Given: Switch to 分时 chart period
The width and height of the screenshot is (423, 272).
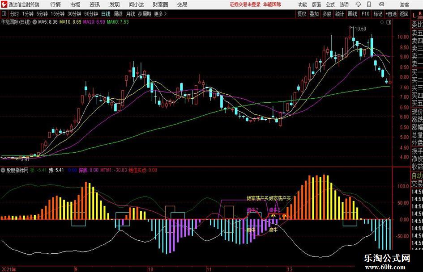Looking at the screenshot, I should (15, 14).
